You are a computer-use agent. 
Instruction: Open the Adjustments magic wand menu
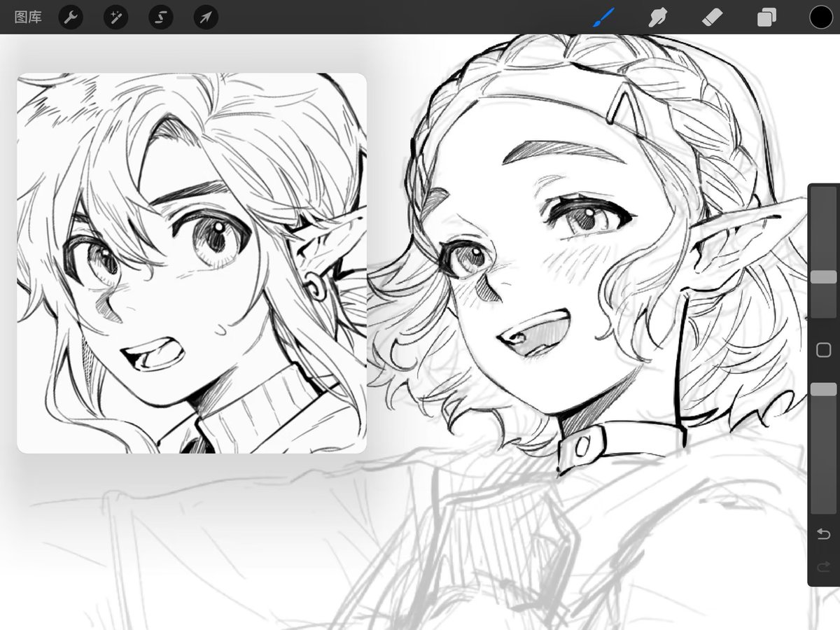coord(115,17)
